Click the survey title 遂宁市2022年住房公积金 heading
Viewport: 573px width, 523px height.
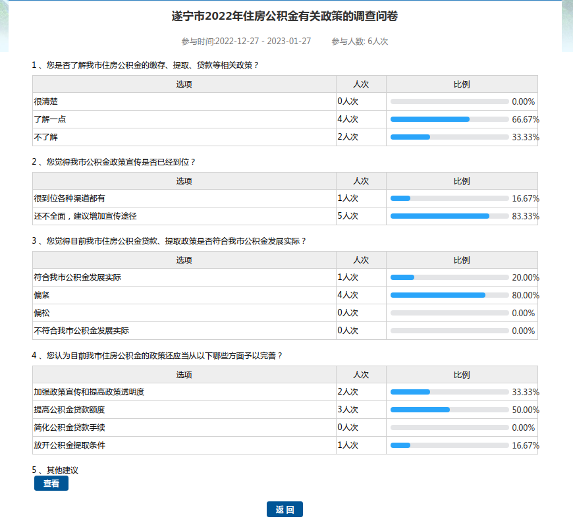point(285,16)
